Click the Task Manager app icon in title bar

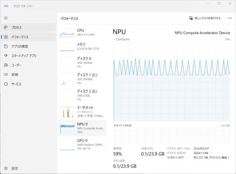click(6, 6)
